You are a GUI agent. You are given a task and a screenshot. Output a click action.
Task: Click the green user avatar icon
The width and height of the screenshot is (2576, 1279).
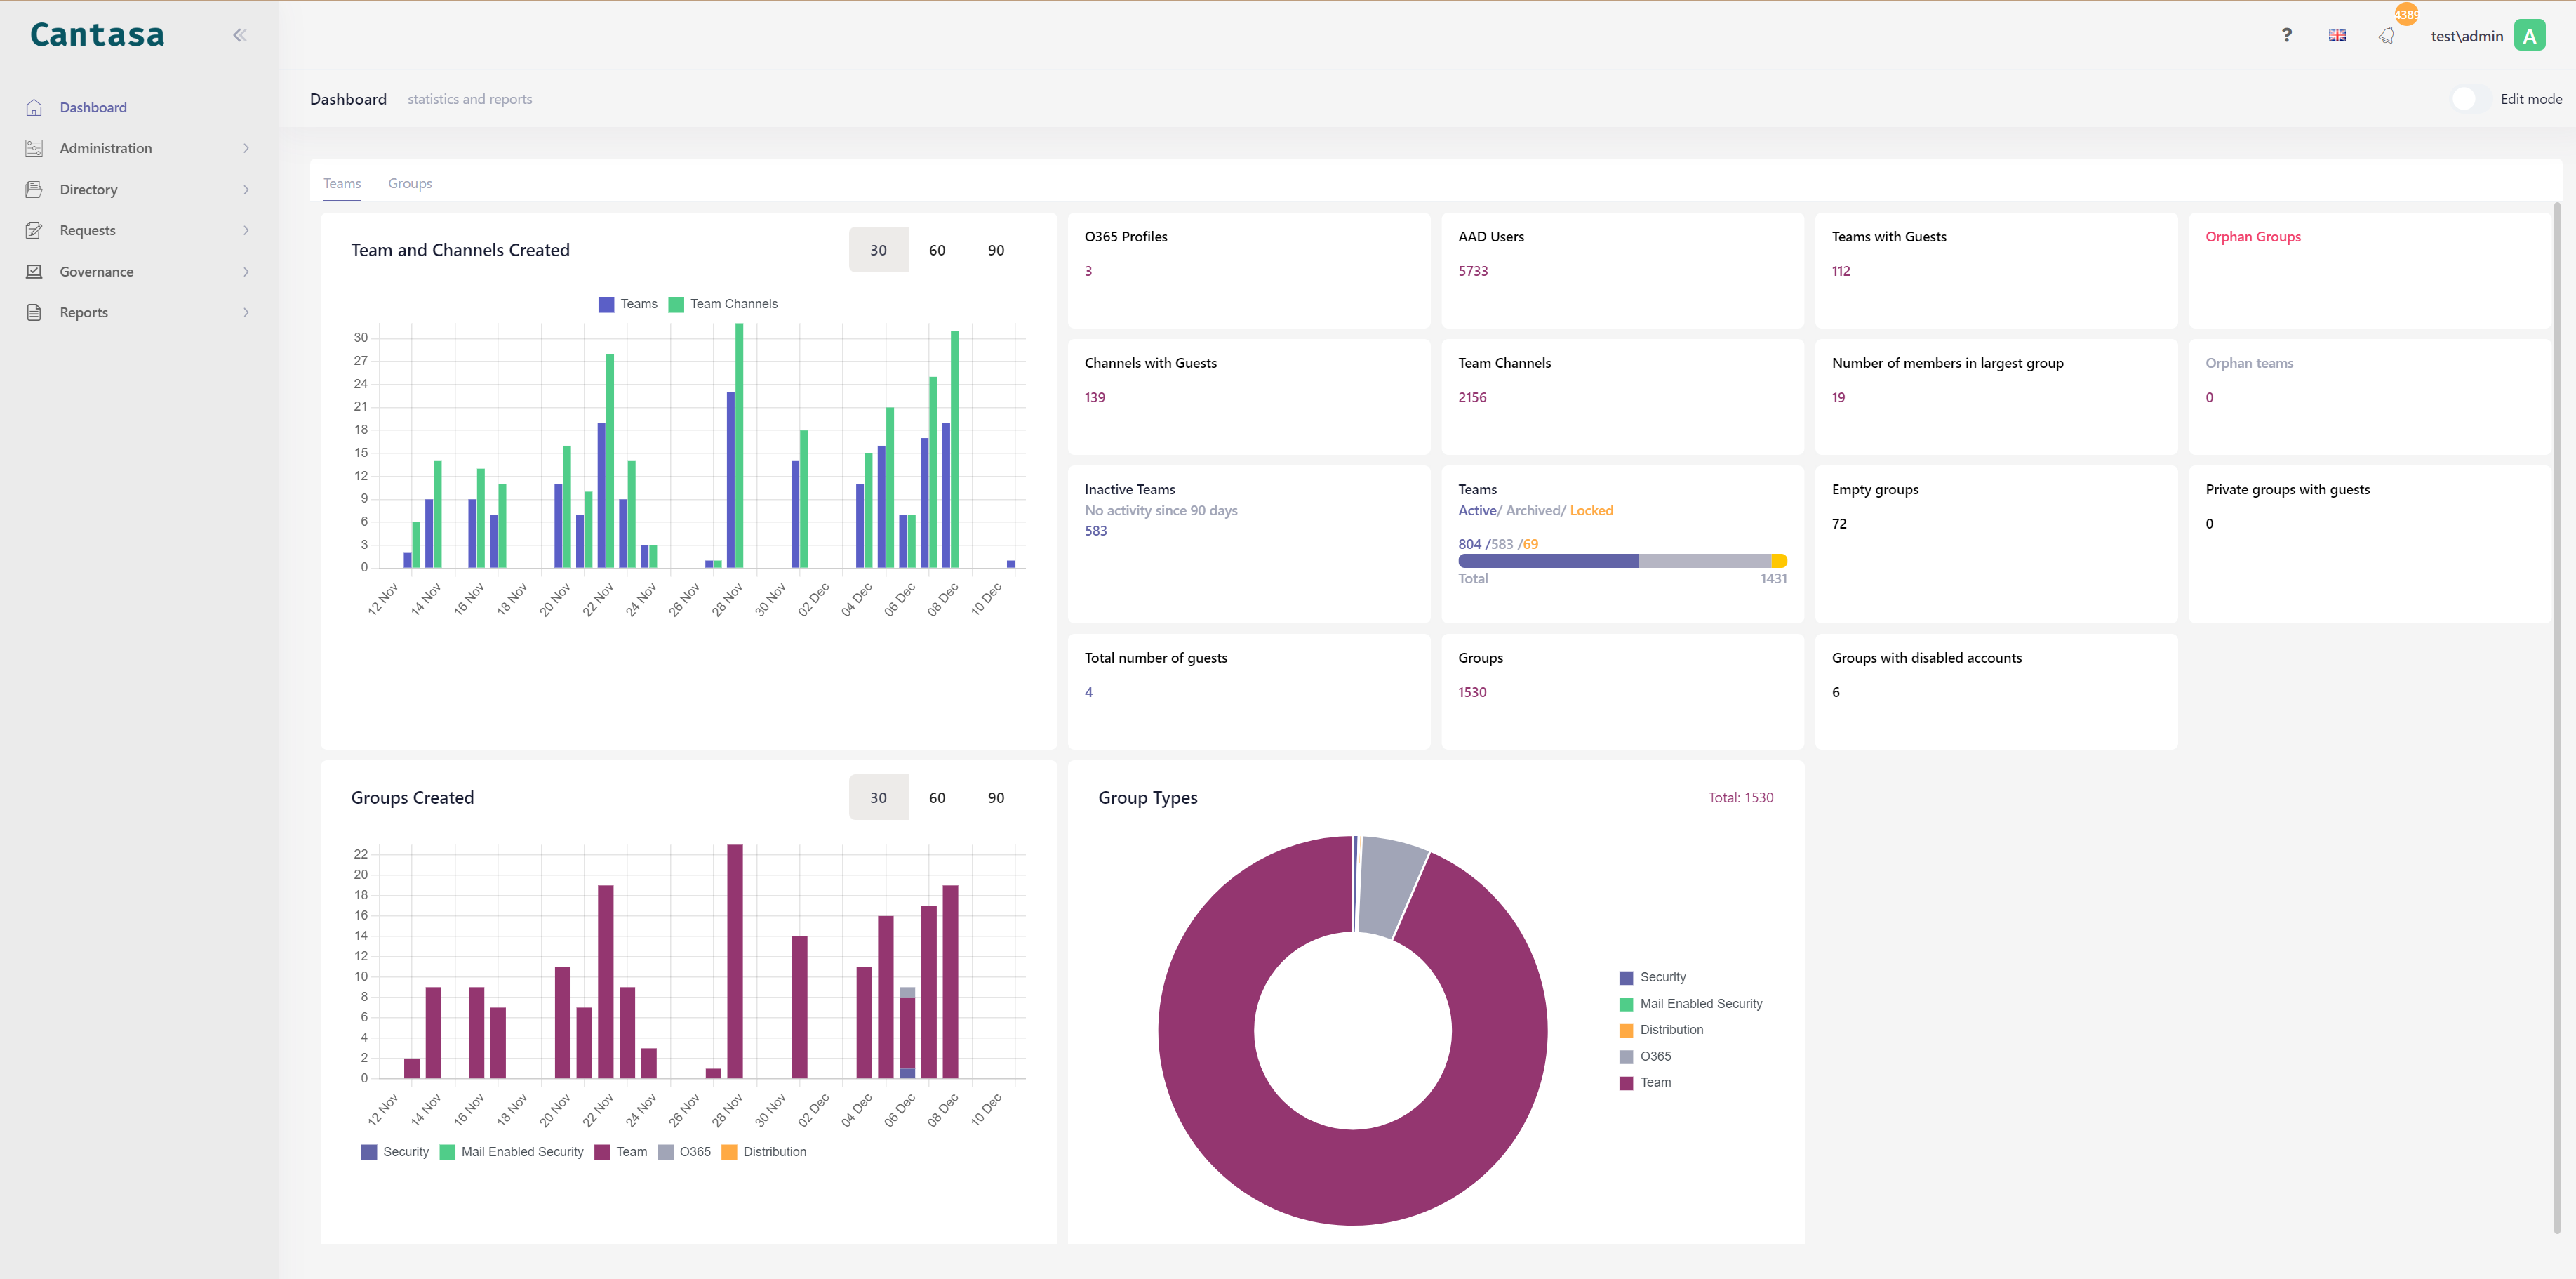(x=2529, y=36)
